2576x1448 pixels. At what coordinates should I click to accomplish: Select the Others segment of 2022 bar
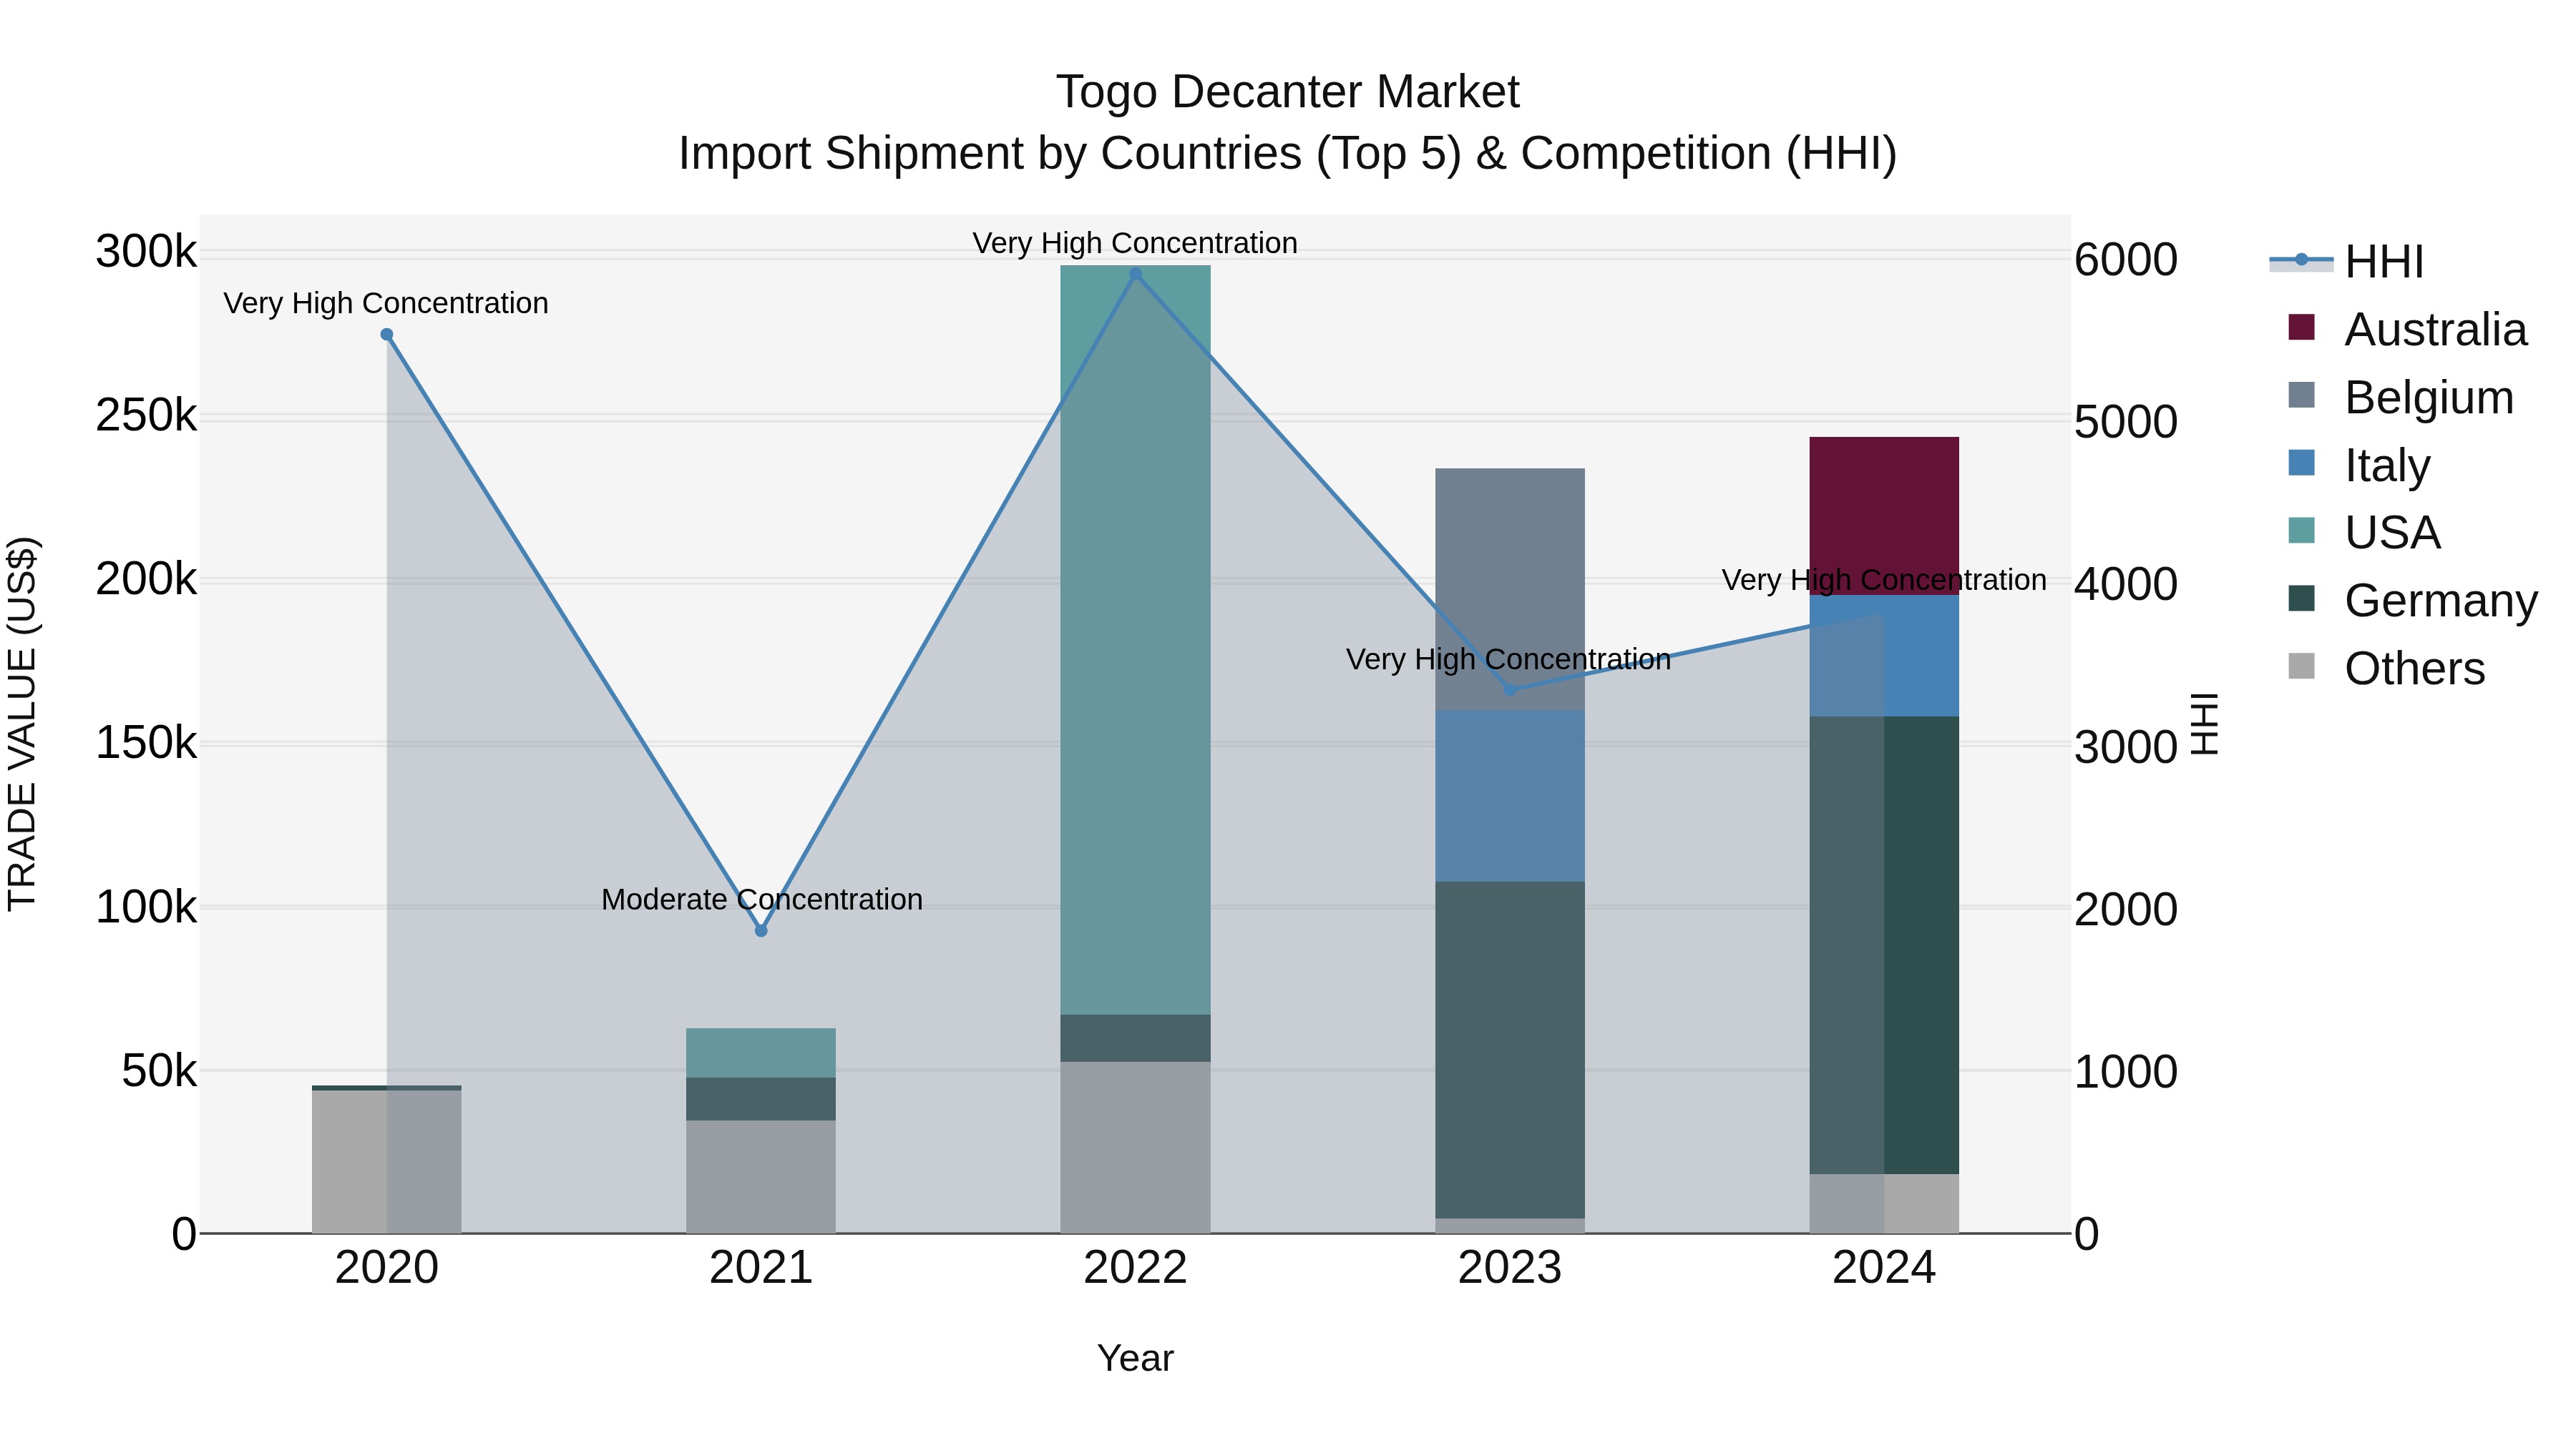coord(1135,1147)
